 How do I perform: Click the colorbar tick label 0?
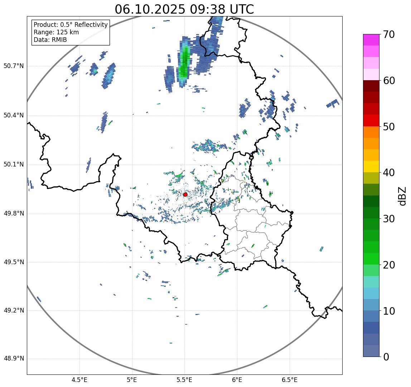point(386,357)
